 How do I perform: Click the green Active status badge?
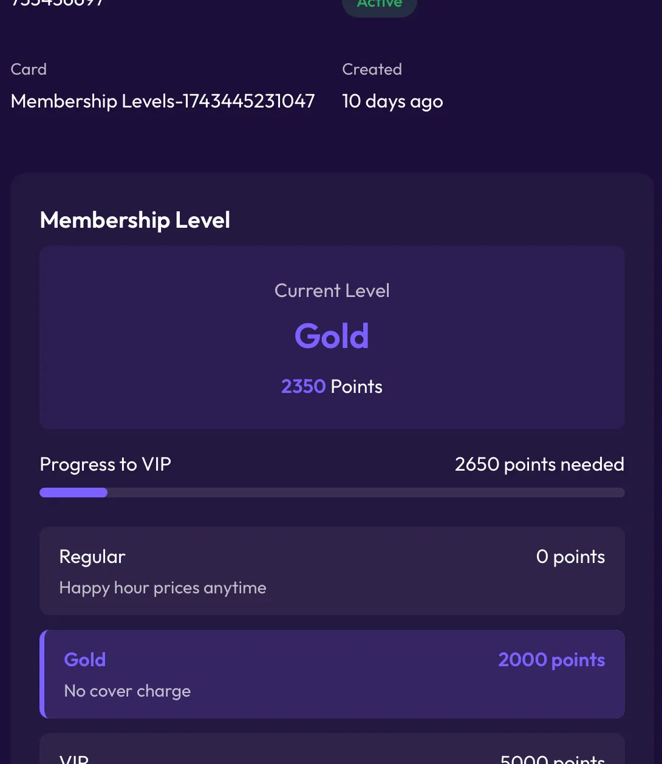pos(380,5)
